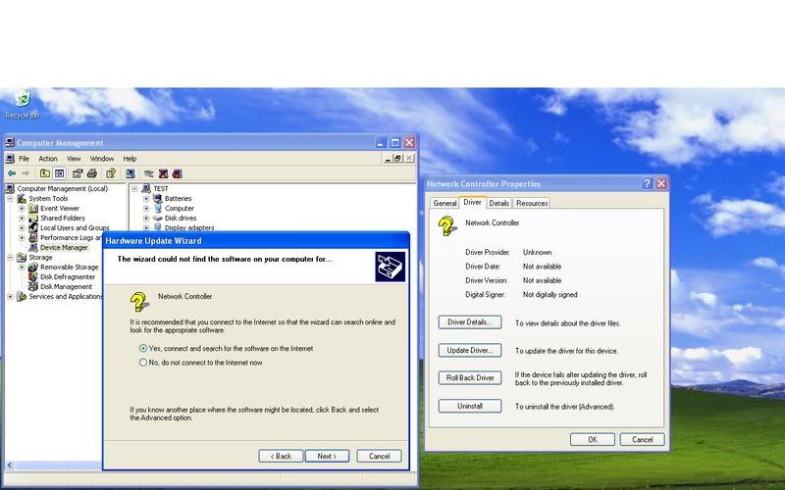Expand the Batteries device category
This screenshot has width=785, height=490.
pos(146,199)
